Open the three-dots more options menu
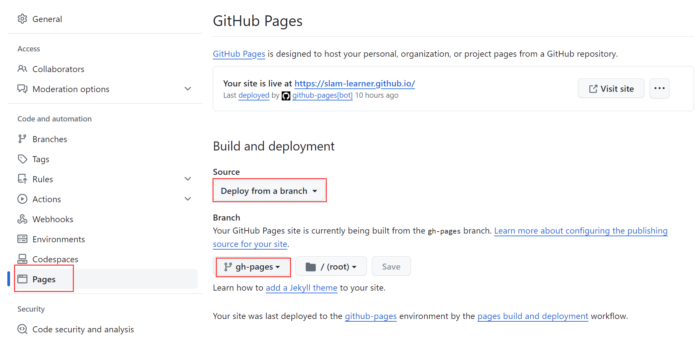Viewport: 699px width, 338px height. tap(659, 88)
